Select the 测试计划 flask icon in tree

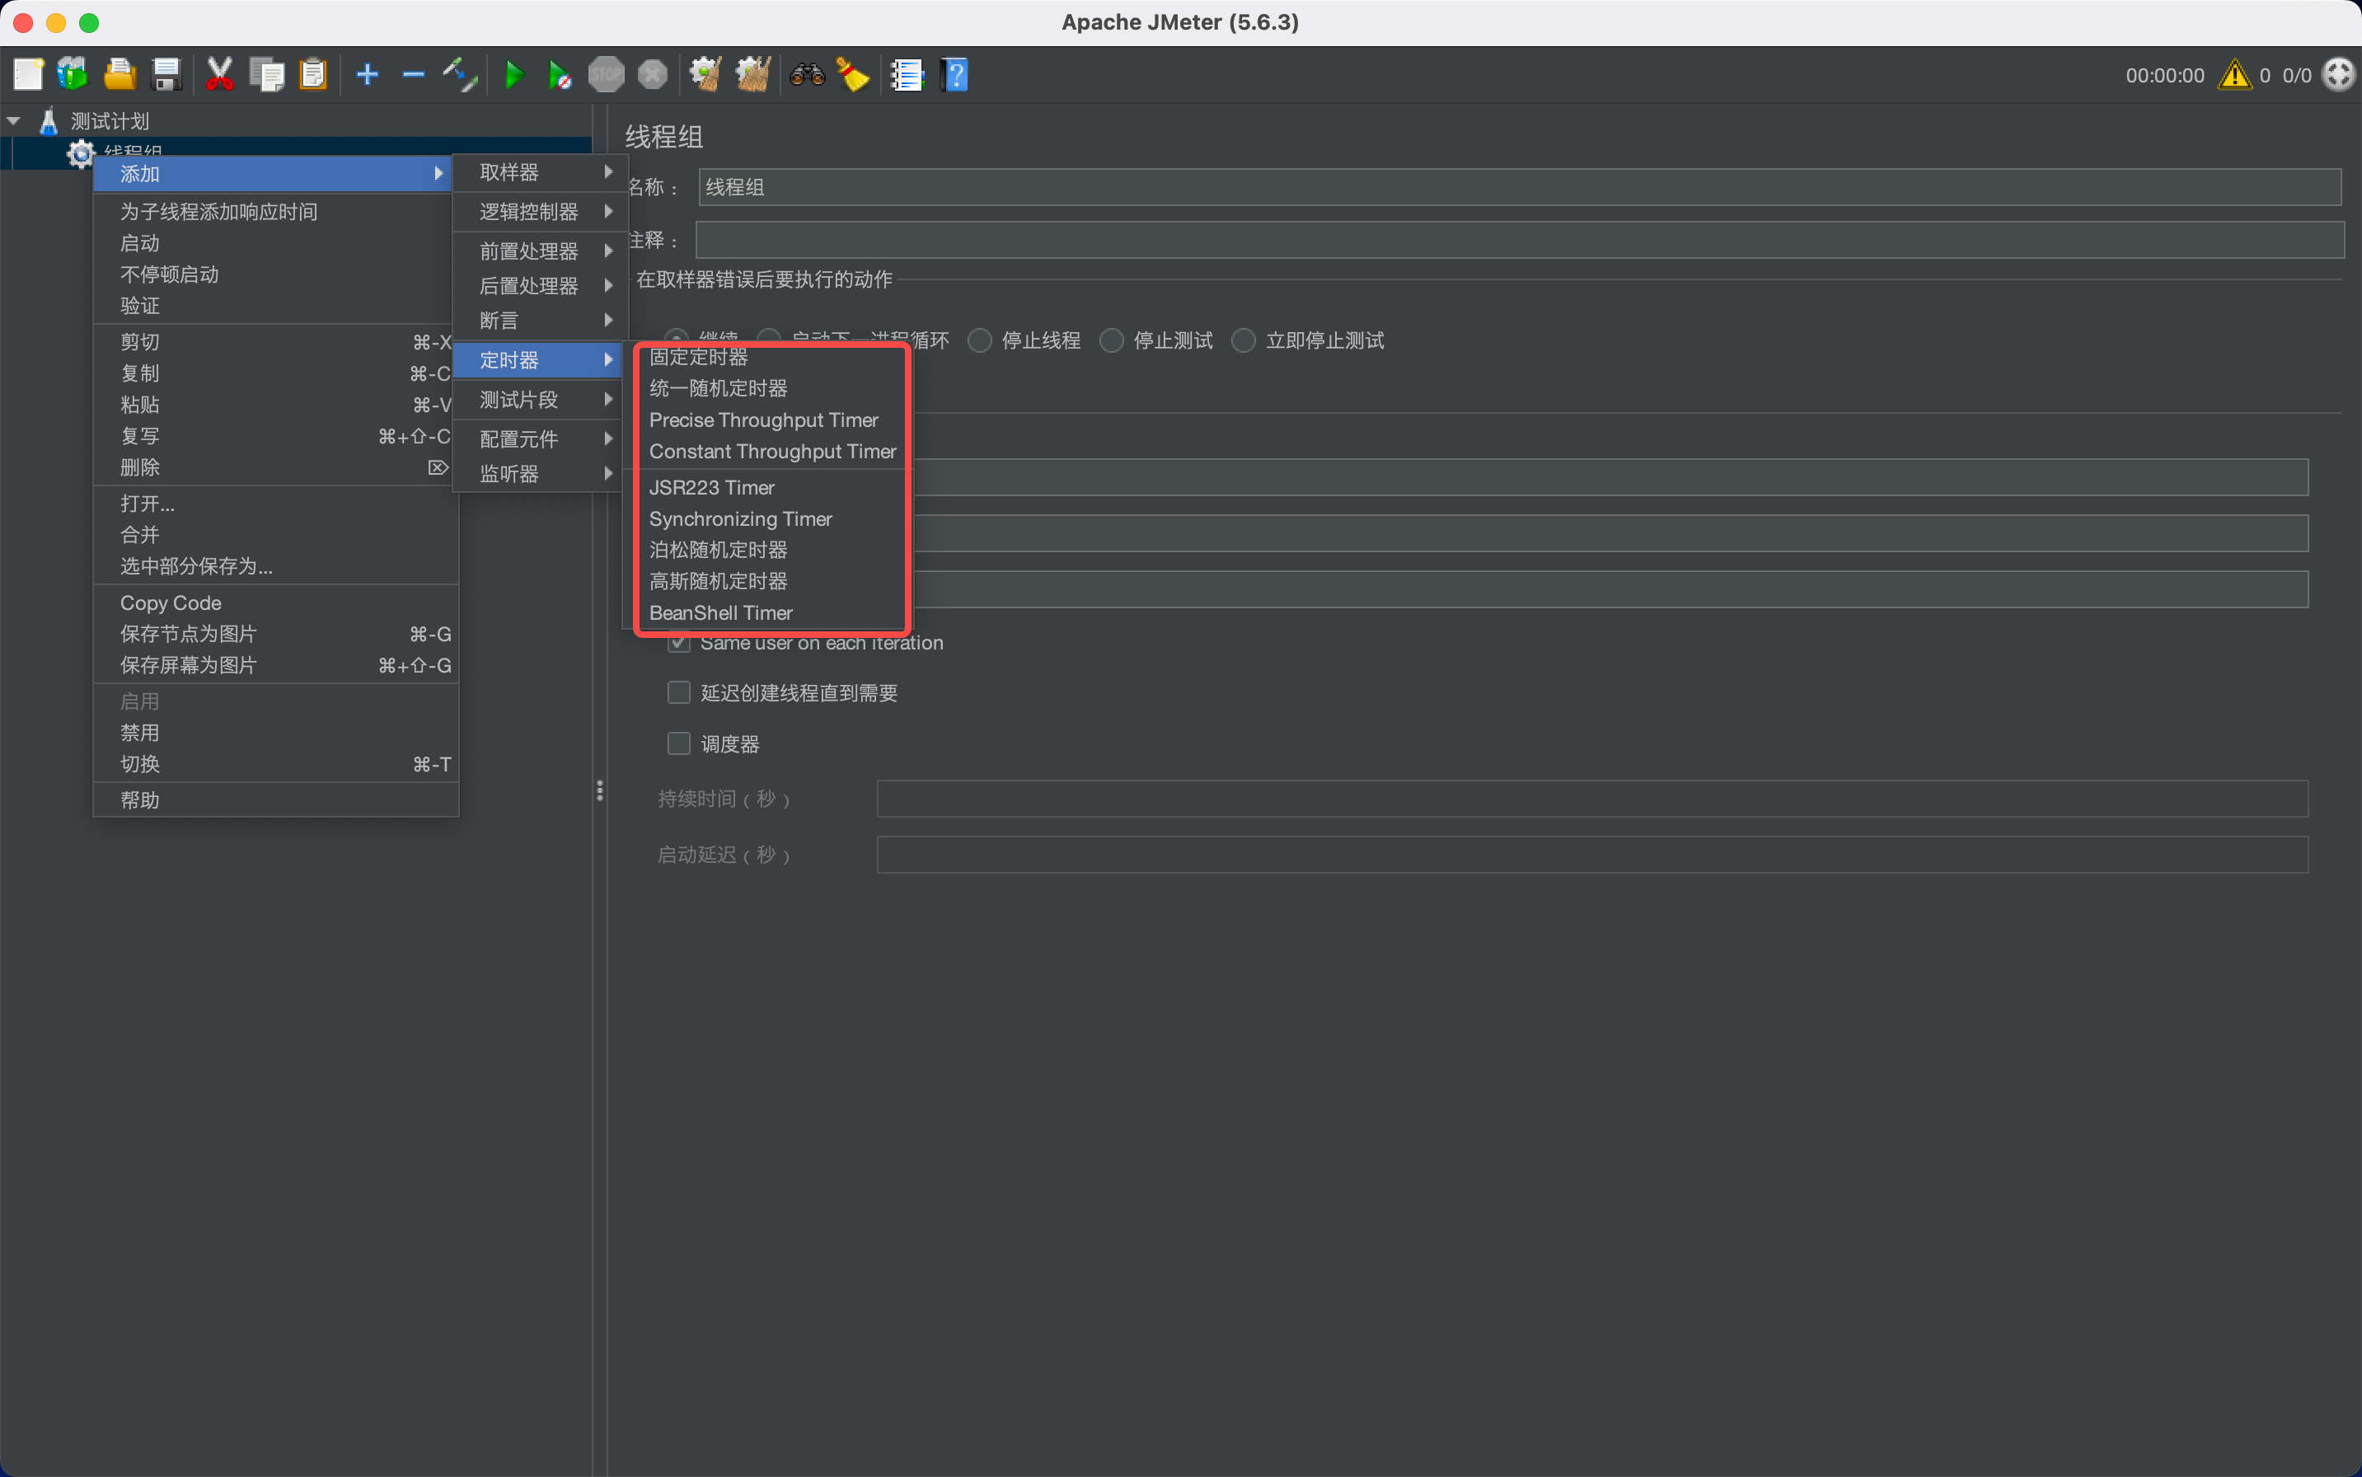pos(48,121)
